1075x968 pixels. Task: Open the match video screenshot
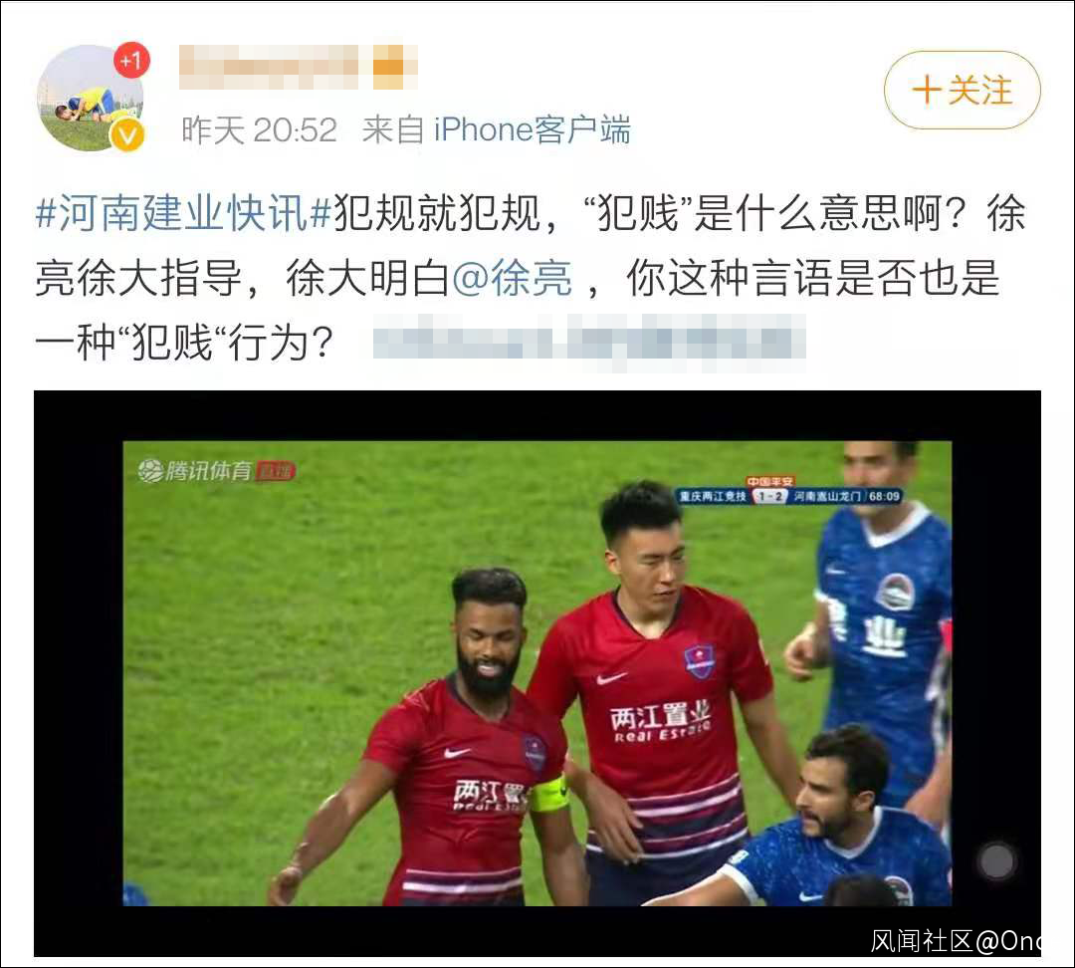[x=537, y=673]
